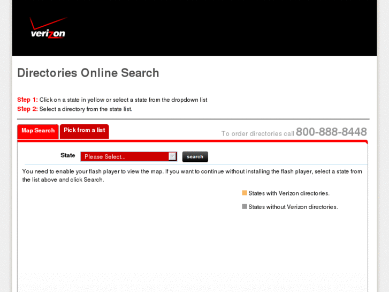
Task: Click the flash player notice paragraph
Action: (x=192, y=175)
